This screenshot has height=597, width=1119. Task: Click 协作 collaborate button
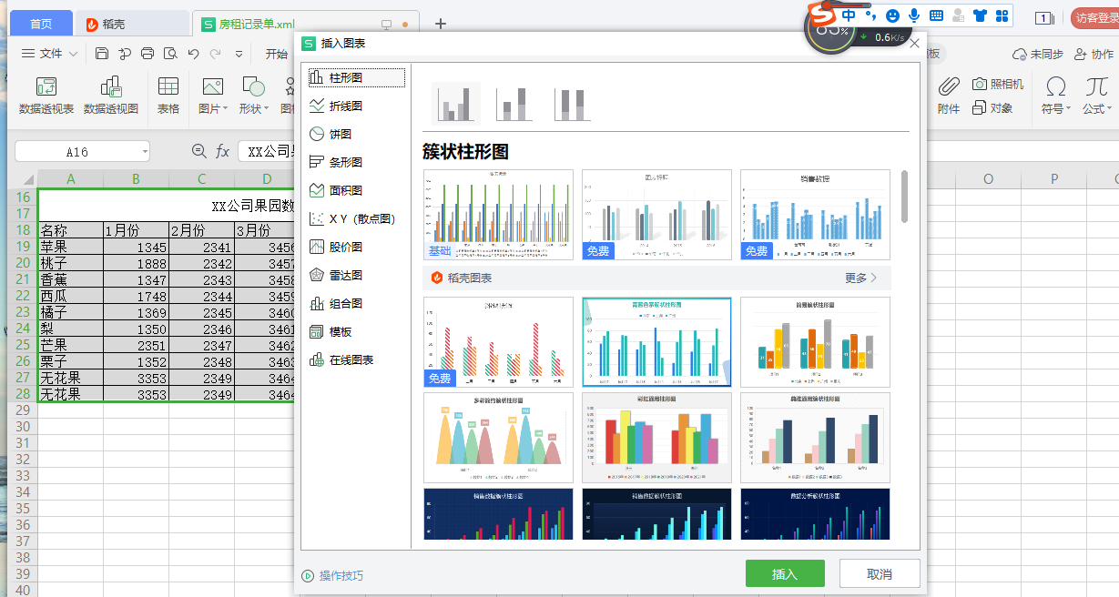(1094, 55)
